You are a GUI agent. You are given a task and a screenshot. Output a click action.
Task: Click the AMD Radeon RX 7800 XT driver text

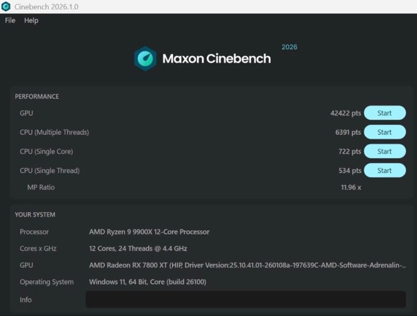[x=247, y=265]
